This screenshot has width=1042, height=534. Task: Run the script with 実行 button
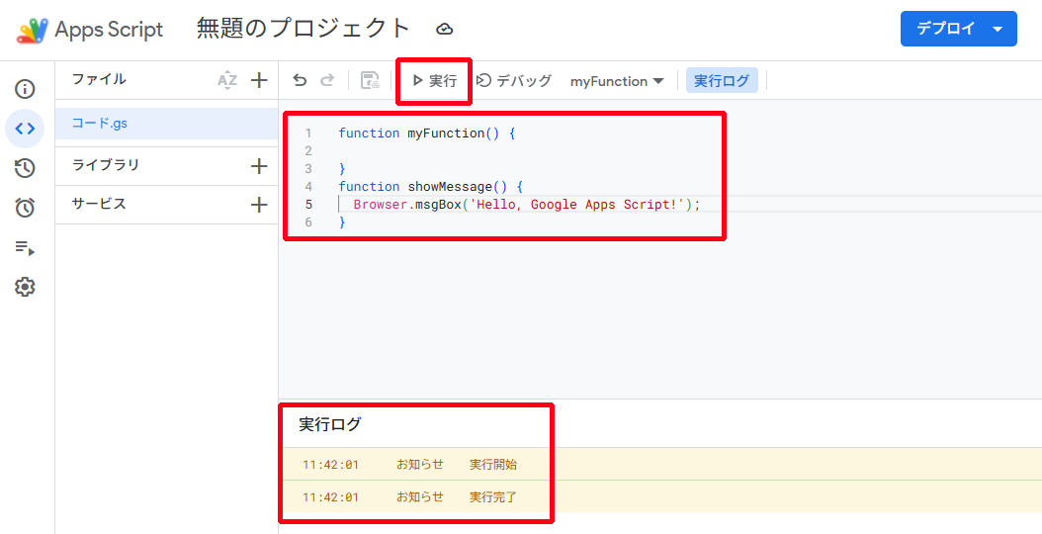(435, 81)
